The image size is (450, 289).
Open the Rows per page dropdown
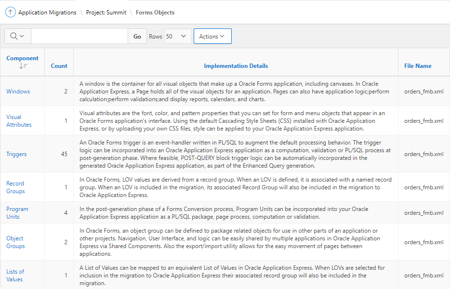(178, 36)
